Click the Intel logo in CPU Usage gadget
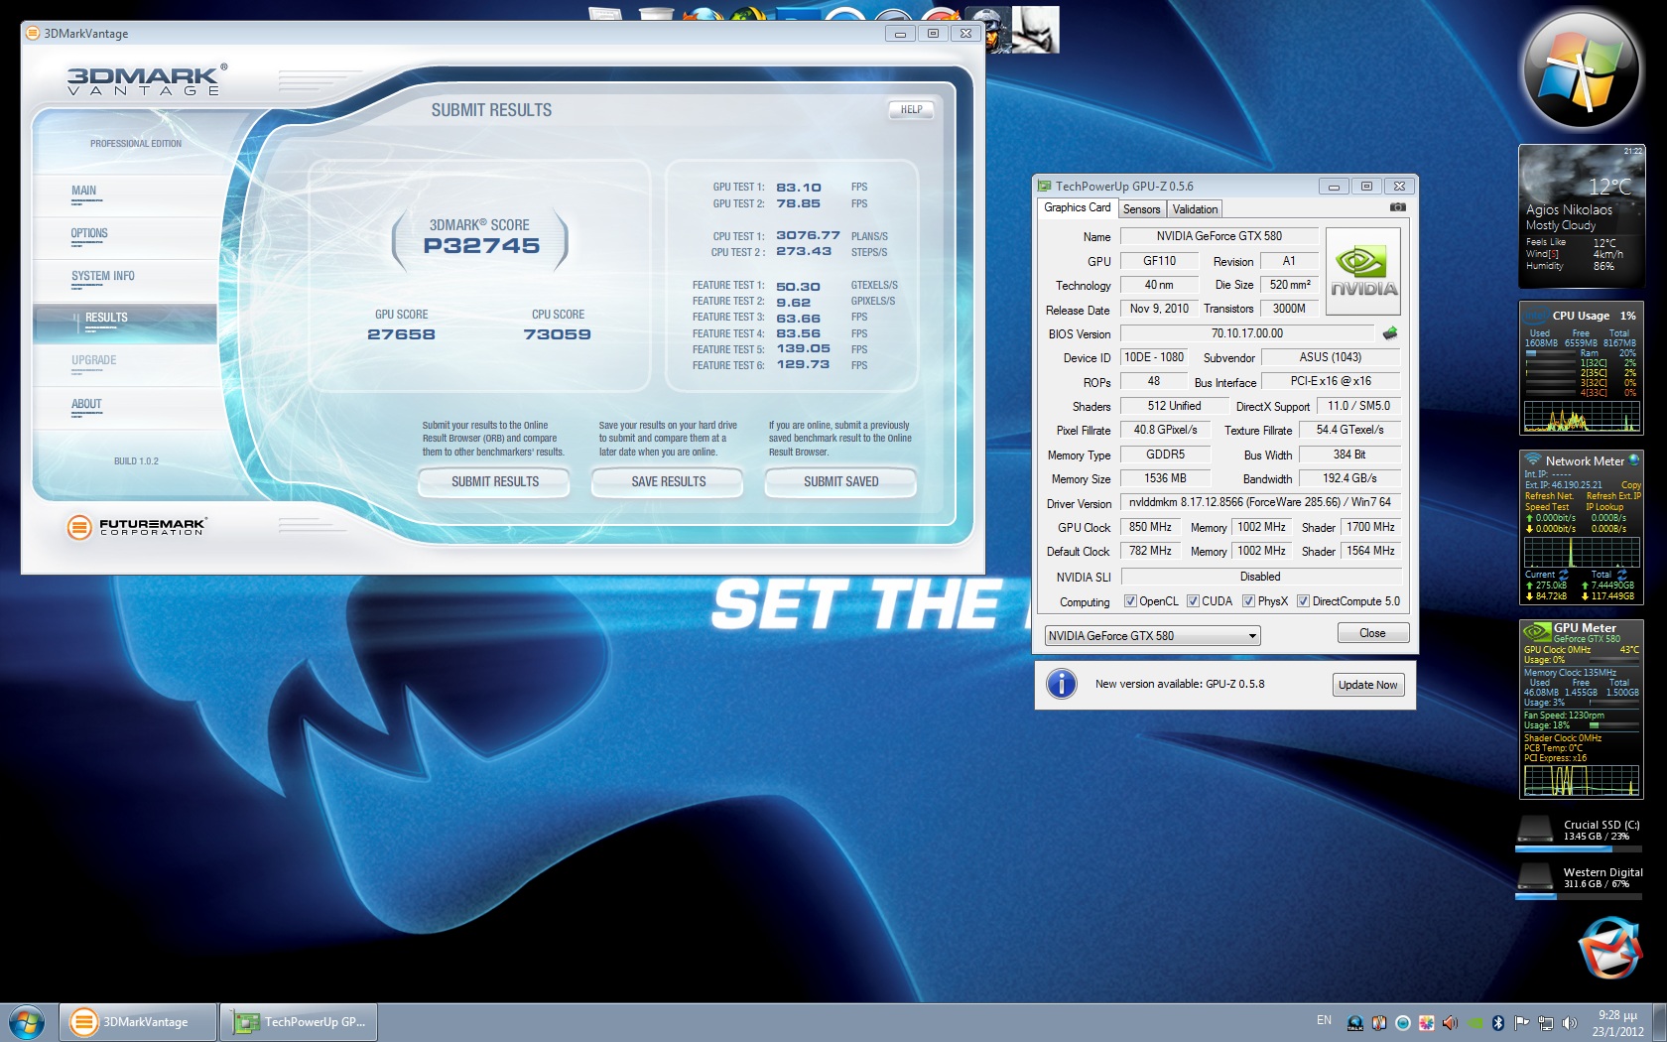The width and height of the screenshot is (1667, 1042). 1536,316
